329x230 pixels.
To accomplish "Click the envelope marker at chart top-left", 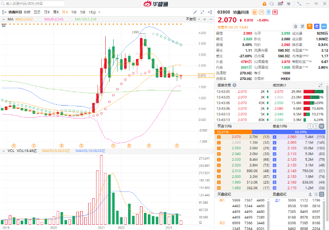I will click(x=4, y=25).
